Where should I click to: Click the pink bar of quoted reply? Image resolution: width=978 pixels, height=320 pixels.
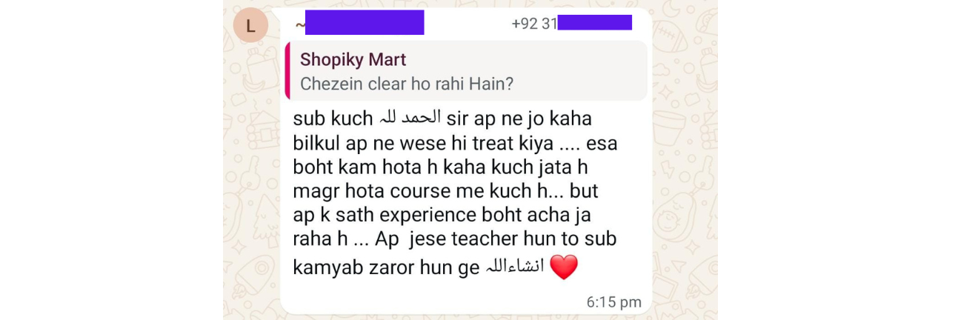[x=287, y=71]
